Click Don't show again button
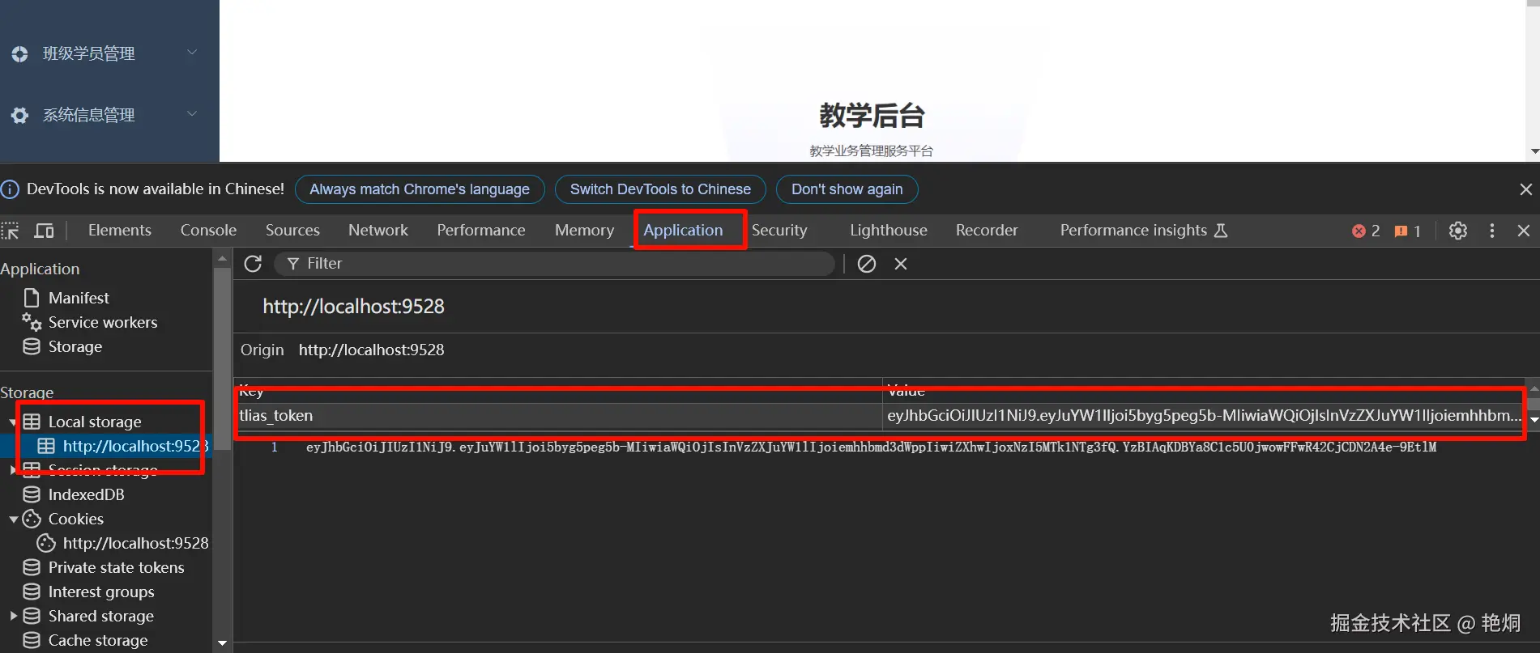 pos(847,189)
